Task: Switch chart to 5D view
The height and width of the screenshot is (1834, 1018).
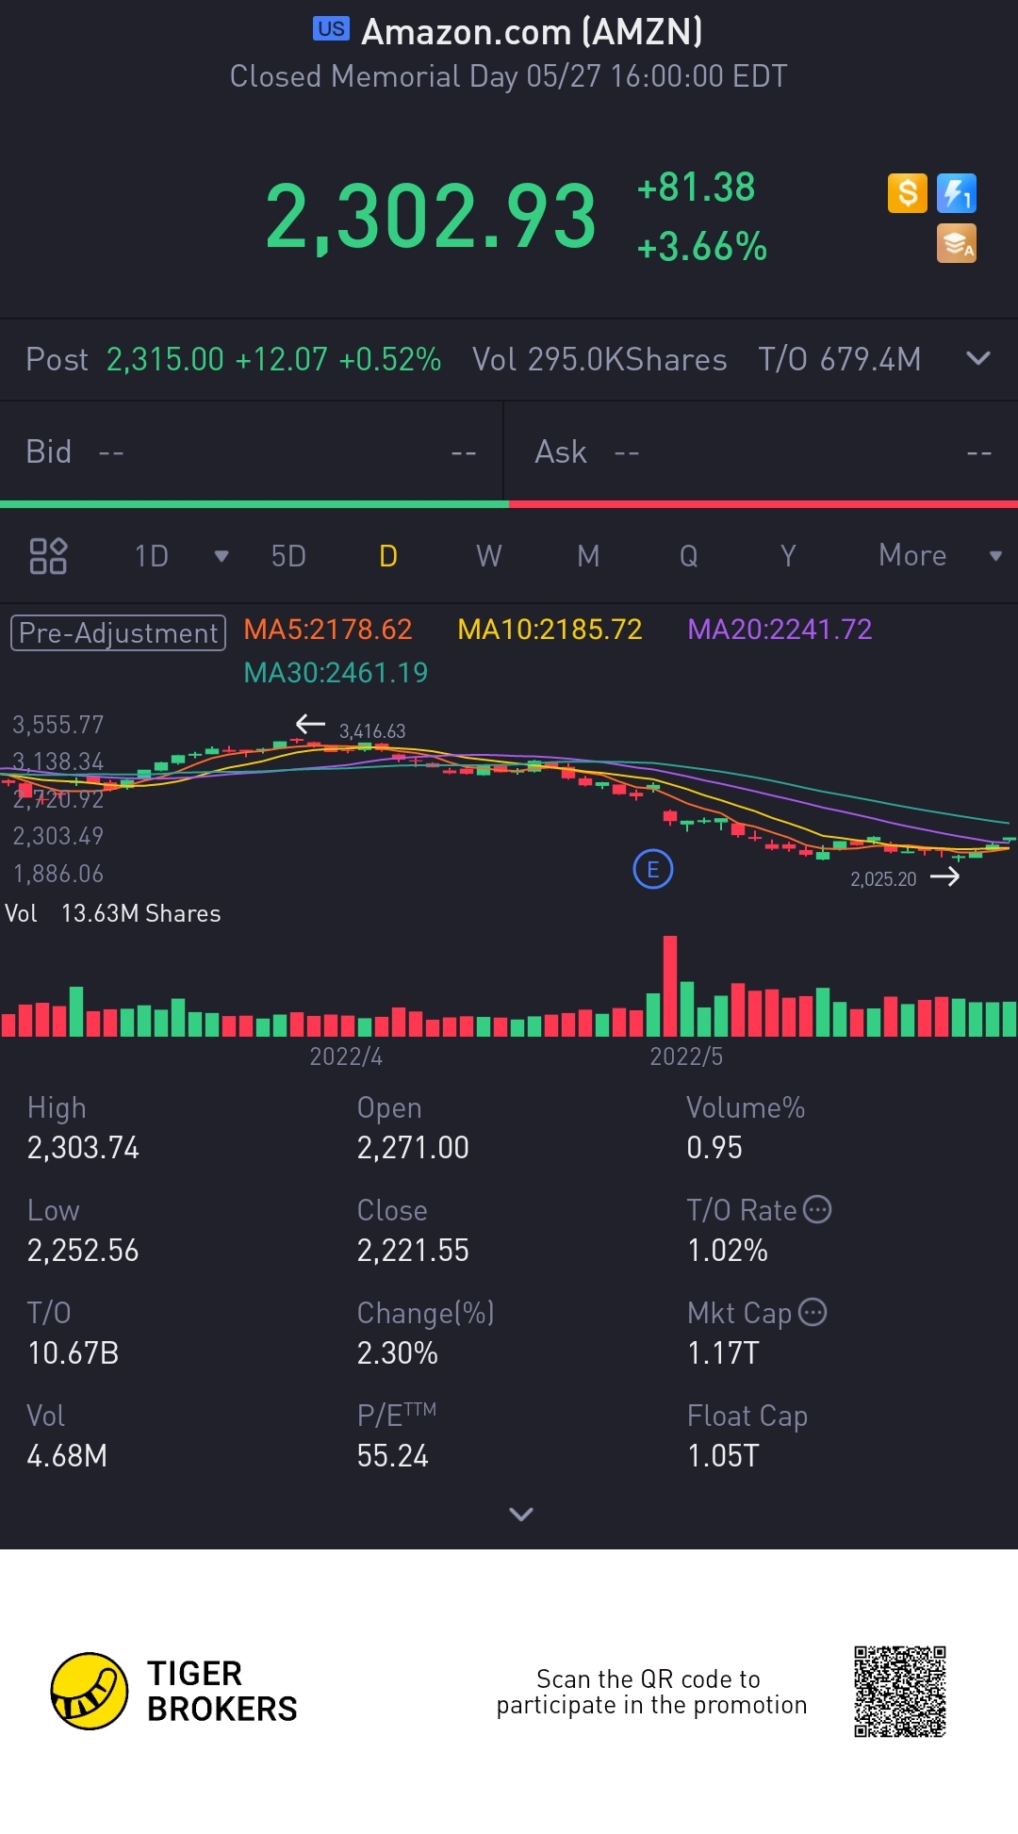Action: [x=288, y=556]
